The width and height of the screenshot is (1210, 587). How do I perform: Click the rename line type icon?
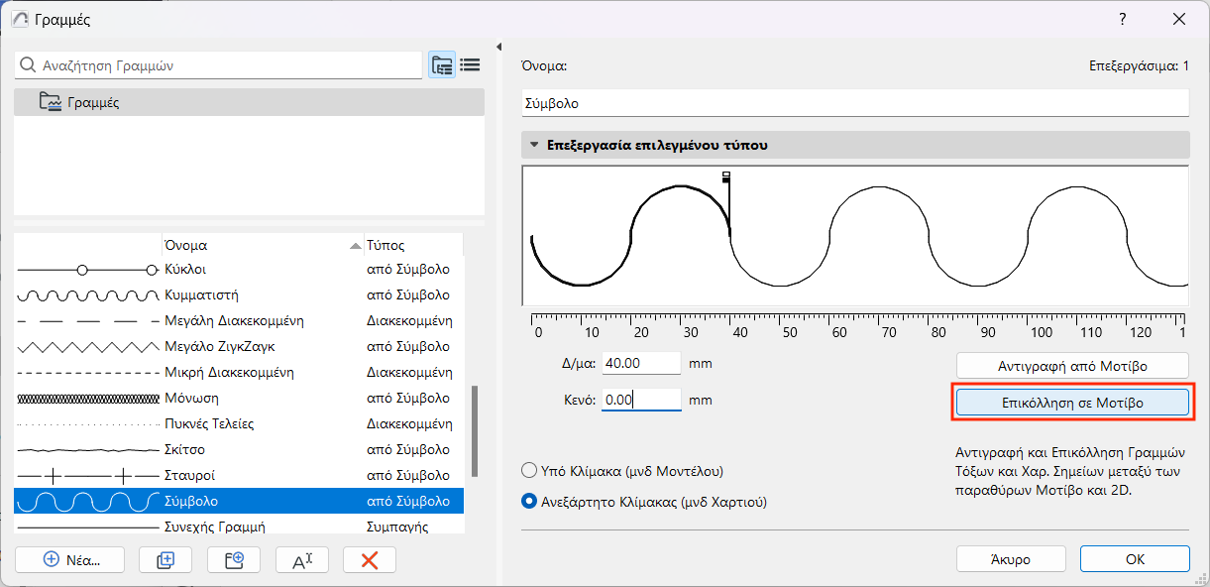click(x=302, y=559)
